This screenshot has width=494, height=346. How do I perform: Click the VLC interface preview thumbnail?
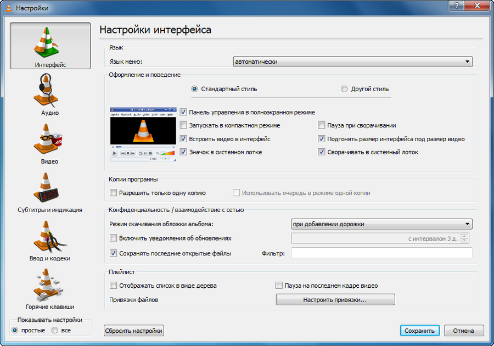pyautogui.click(x=143, y=134)
